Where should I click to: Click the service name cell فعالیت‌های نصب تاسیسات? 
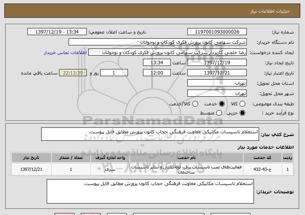[x=186, y=170]
